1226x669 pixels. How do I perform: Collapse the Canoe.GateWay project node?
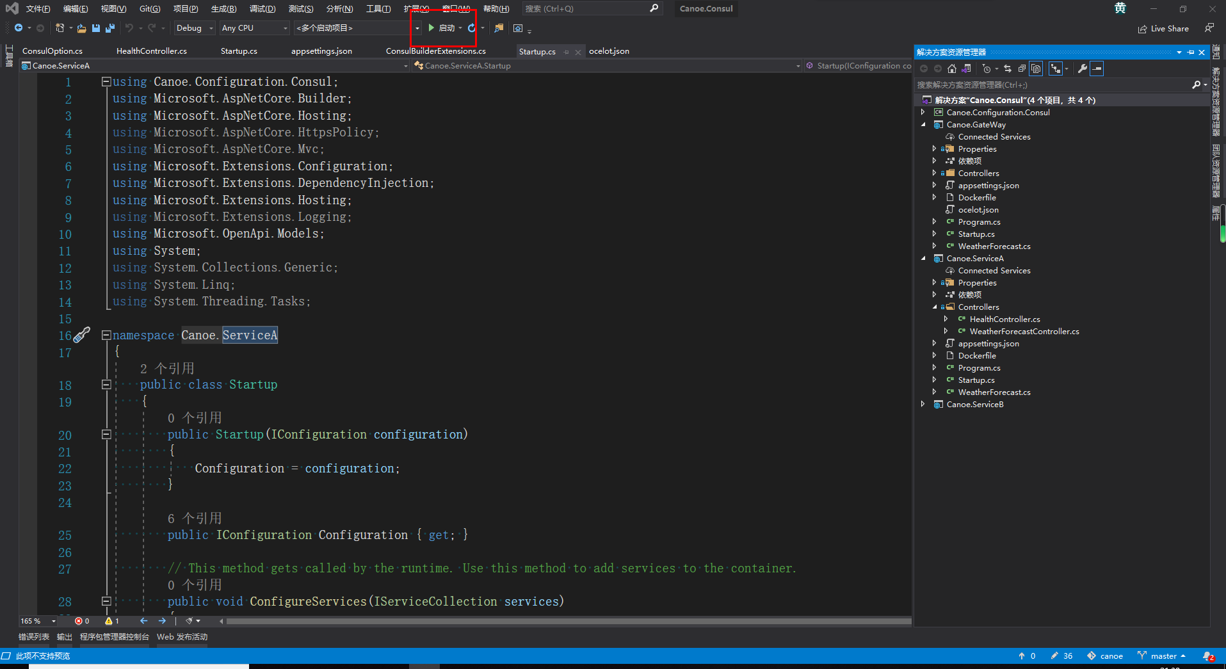923,125
